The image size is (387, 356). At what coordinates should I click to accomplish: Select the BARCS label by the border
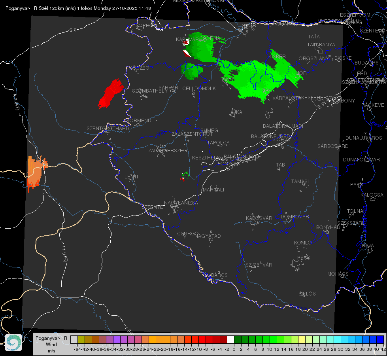[x=219, y=275]
